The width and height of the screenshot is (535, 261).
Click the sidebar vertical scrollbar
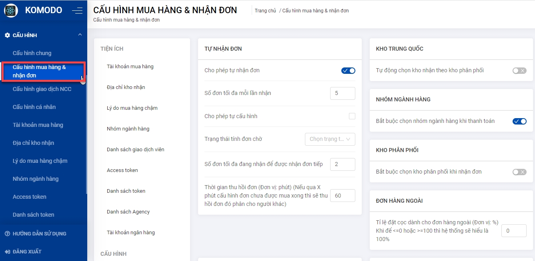tap(86, 134)
